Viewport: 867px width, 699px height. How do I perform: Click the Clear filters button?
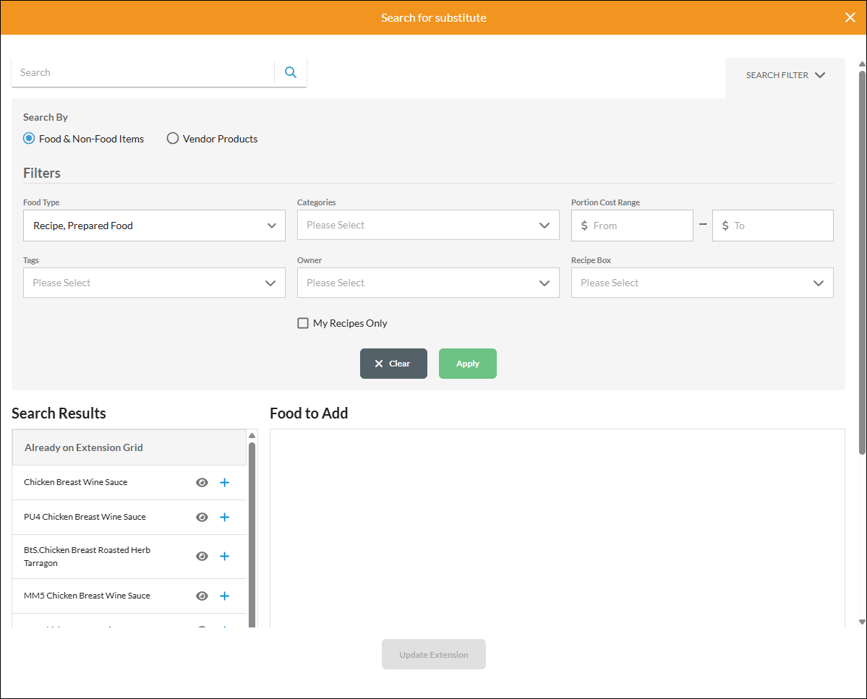pos(393,364)
